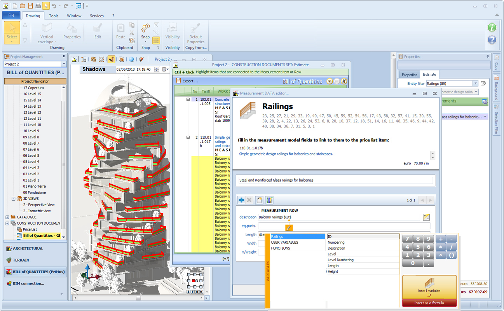Toggle the highlighted shadows button in viewport toolbar
The width and height of the screenshot is (504, 311).
(x=112, y=59)
